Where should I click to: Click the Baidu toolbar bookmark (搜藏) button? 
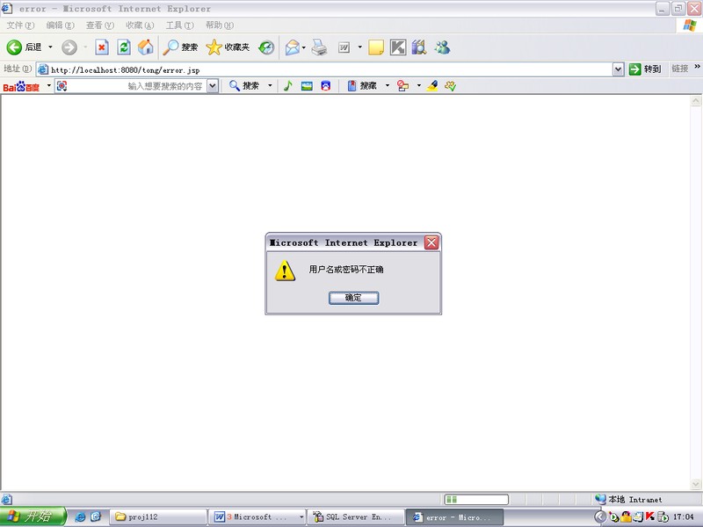pyautogui.click(x=362, y=85)
